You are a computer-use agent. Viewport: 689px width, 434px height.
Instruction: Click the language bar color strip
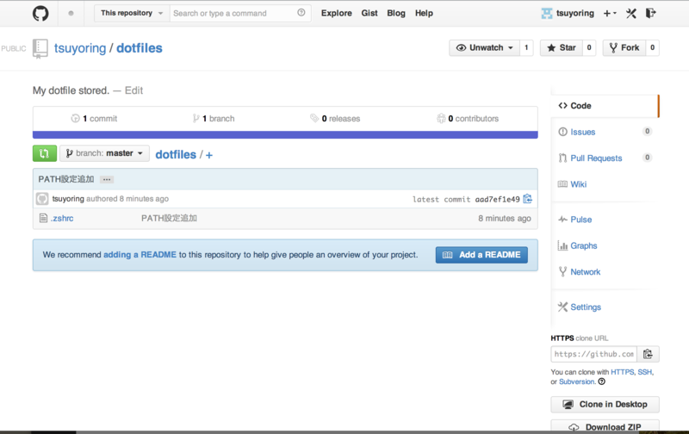(285, 135)
